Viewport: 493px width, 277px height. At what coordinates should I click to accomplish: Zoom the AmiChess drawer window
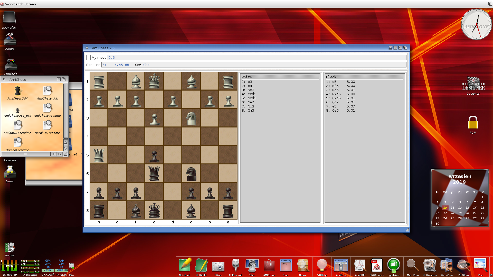click(x=59, y=79)
